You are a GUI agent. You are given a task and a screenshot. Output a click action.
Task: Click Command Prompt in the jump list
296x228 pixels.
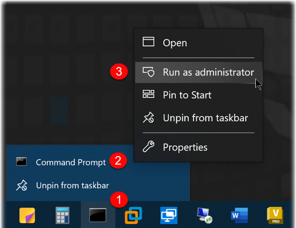[70, 162]
